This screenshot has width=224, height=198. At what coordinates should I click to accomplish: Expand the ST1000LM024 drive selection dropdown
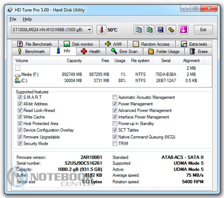(x=52, y=30)
